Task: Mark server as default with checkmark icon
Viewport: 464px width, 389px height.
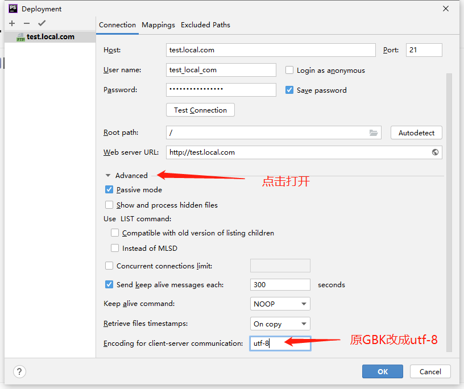Action: click(42, 23)
